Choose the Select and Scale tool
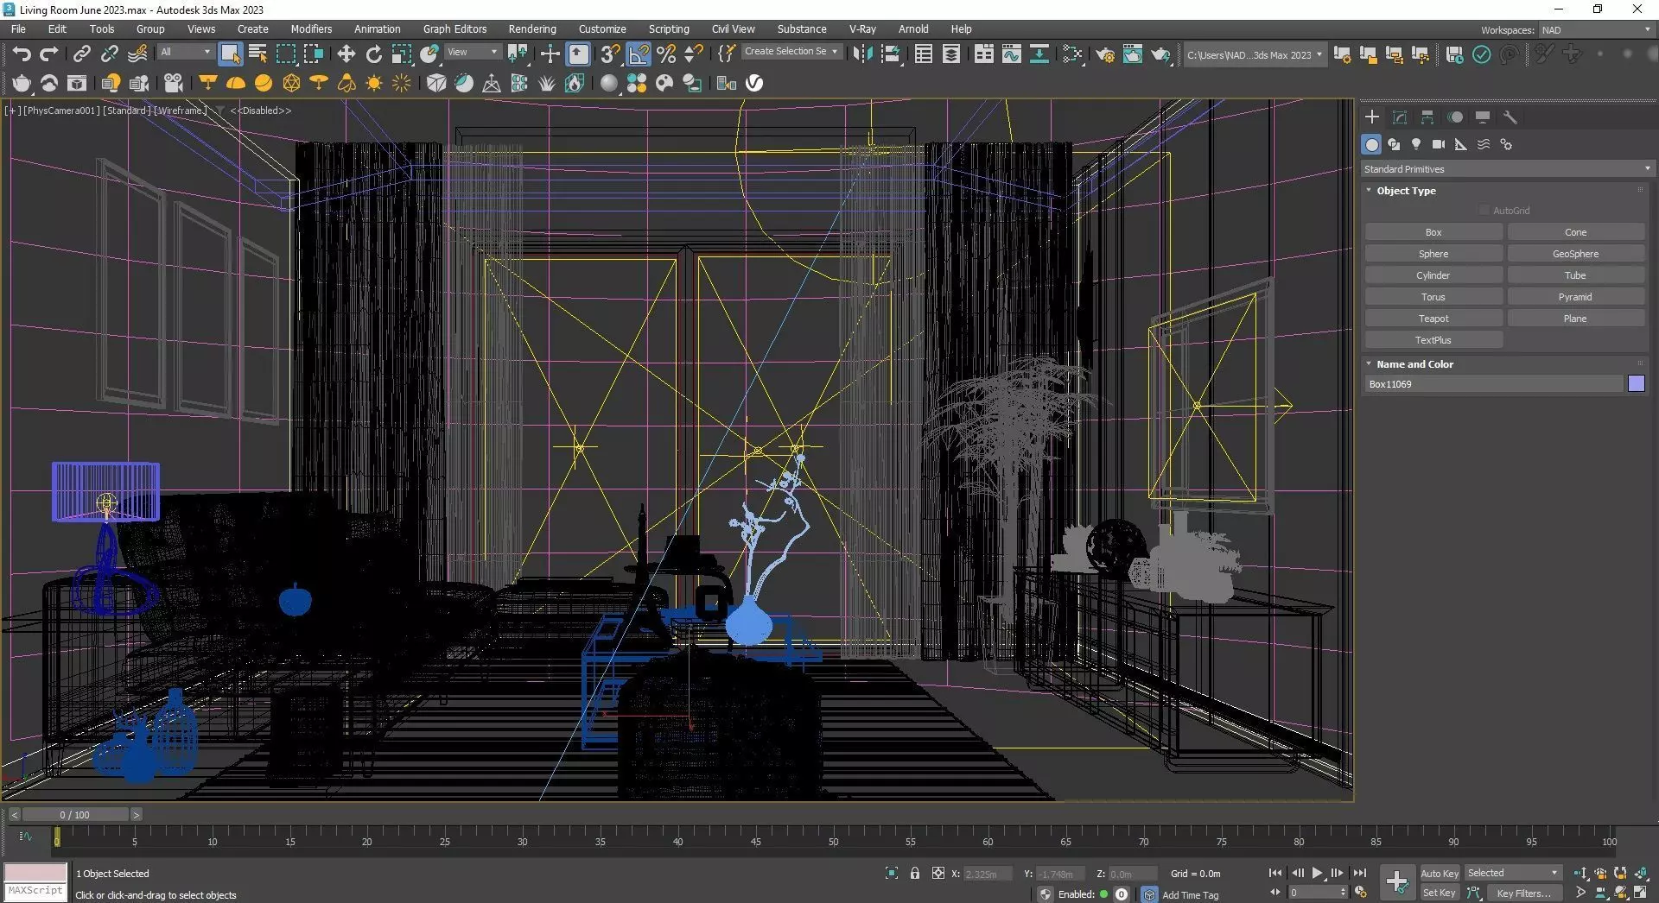The height and width of the screenshot is (903, 1659). point(401,54)
